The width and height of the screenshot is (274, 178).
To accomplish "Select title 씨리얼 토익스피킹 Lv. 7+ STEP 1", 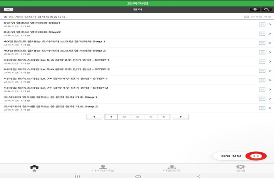I will 55,79.
